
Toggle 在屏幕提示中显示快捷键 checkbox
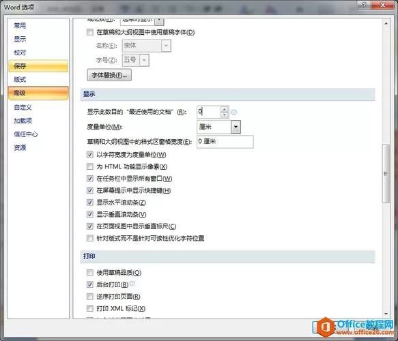(90, 190)
